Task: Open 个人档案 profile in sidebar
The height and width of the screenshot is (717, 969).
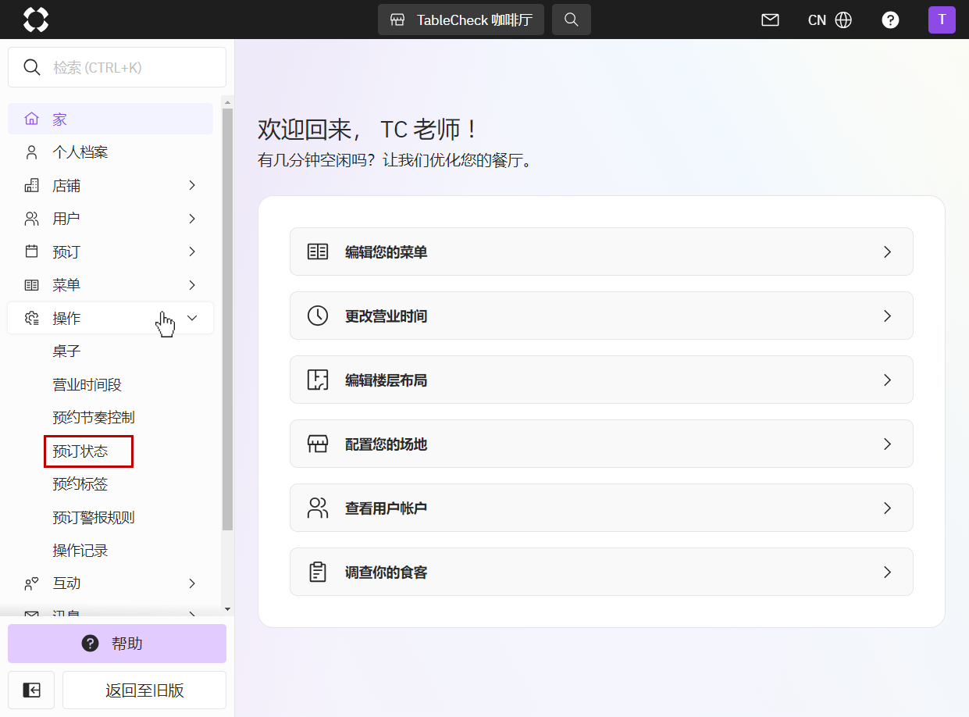Action: tap(110, 152)
